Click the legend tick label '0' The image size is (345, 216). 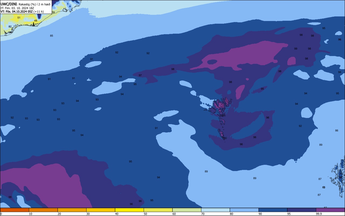coord(1,214)
